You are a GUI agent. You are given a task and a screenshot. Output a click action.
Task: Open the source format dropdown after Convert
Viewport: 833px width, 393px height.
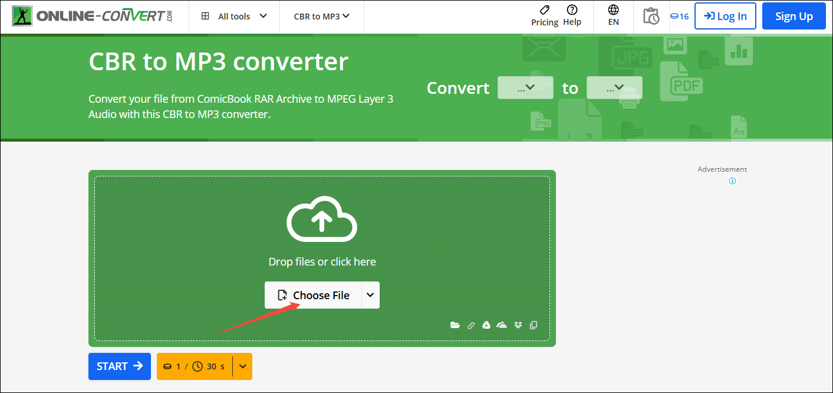(525, 88)
